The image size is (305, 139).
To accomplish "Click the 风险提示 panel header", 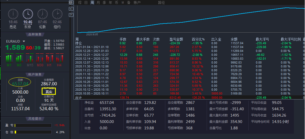I will pos(35,119).
